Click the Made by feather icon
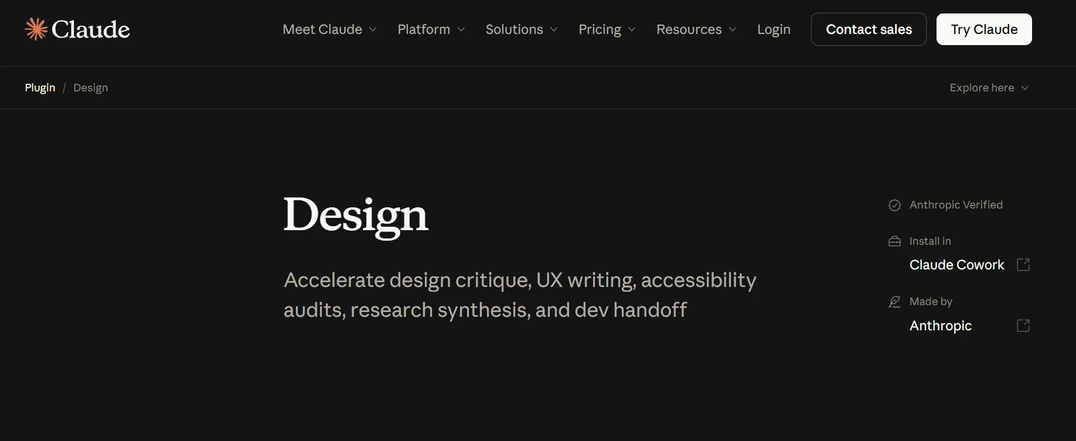This screenshot has height=441, width=1076. point(894,302)
